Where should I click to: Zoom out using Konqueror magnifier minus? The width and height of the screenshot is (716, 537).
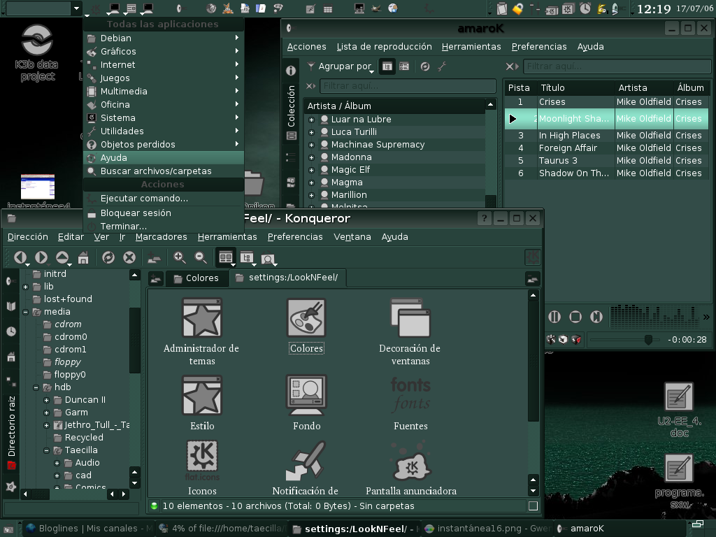tap(201, 257)
